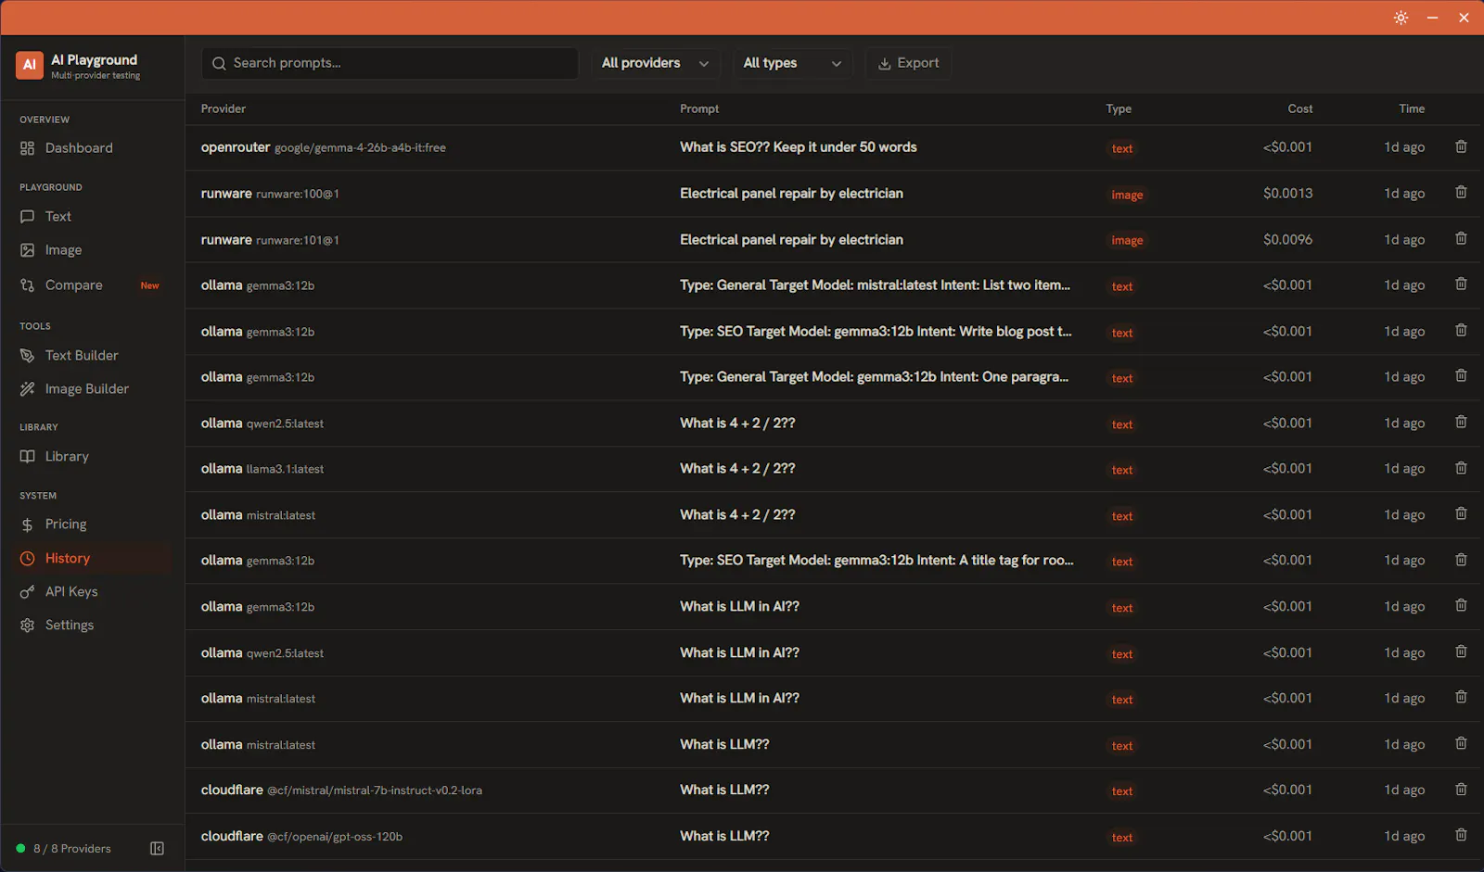This screenshot has width=1484, height=872.
Task: Click the Type column header
Action: (1119, 108)
